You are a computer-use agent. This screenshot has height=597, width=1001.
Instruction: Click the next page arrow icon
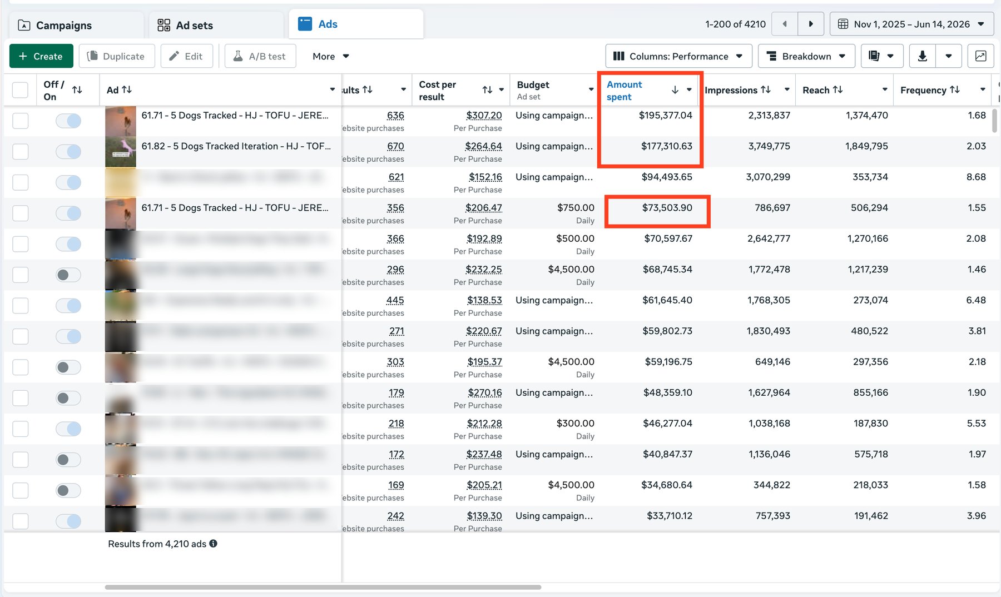[811, 24]
